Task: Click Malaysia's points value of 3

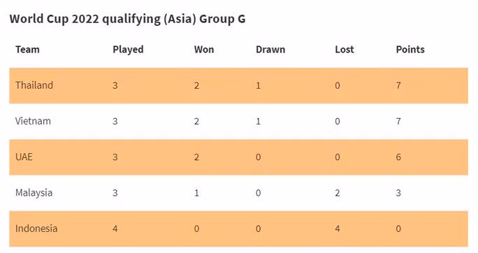Action: 398,193
